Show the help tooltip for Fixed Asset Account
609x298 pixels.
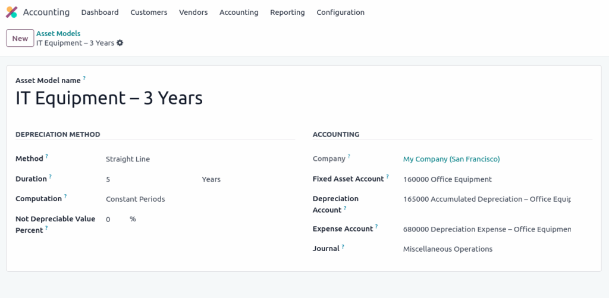[387, 177]
